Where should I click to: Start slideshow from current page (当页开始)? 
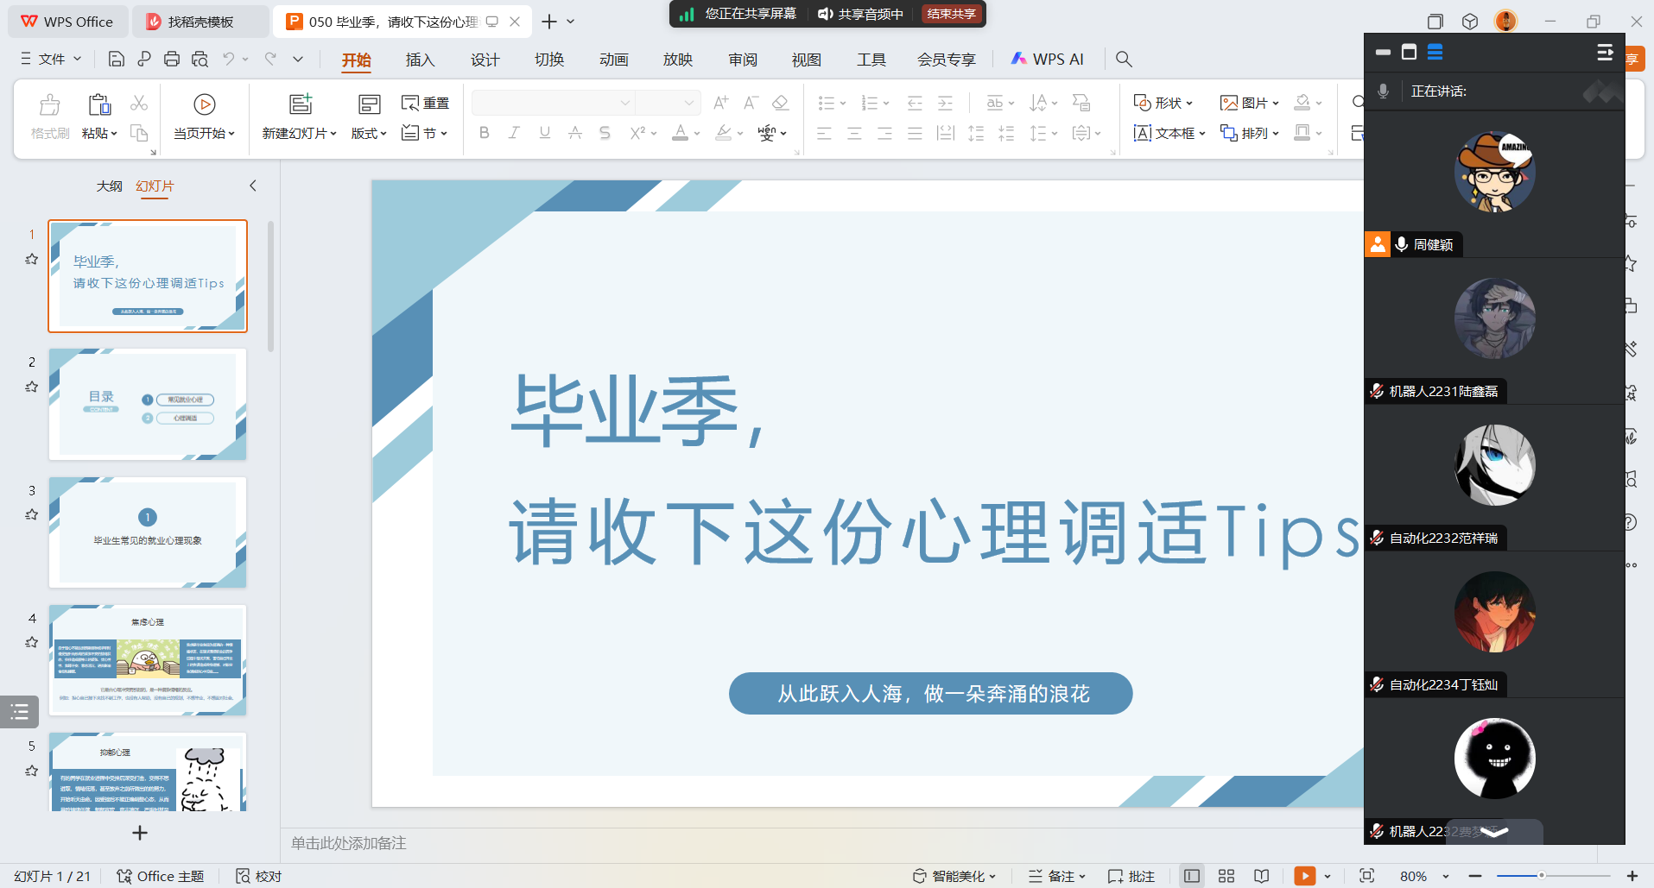[x=204, y=116]
